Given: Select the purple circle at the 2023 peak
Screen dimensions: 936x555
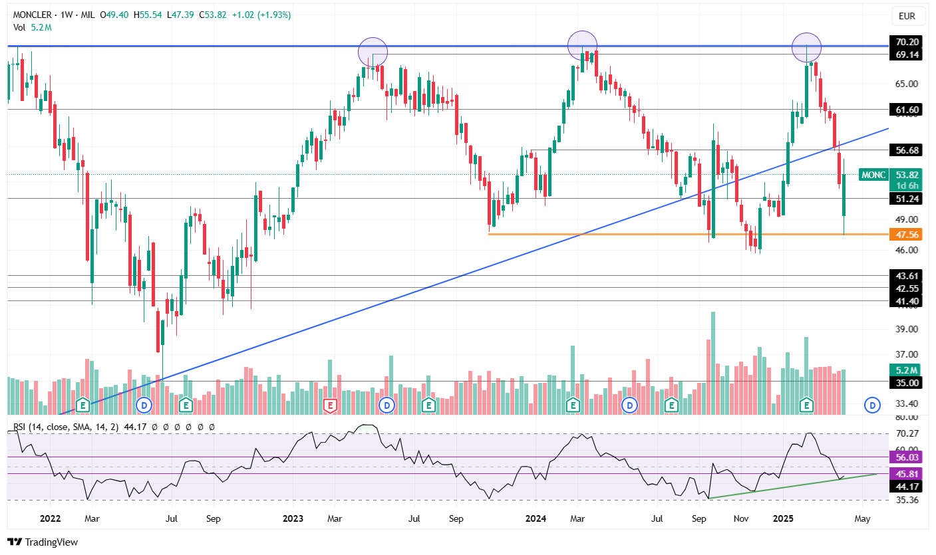Looking at the screenshot, I should click(373, 52).
